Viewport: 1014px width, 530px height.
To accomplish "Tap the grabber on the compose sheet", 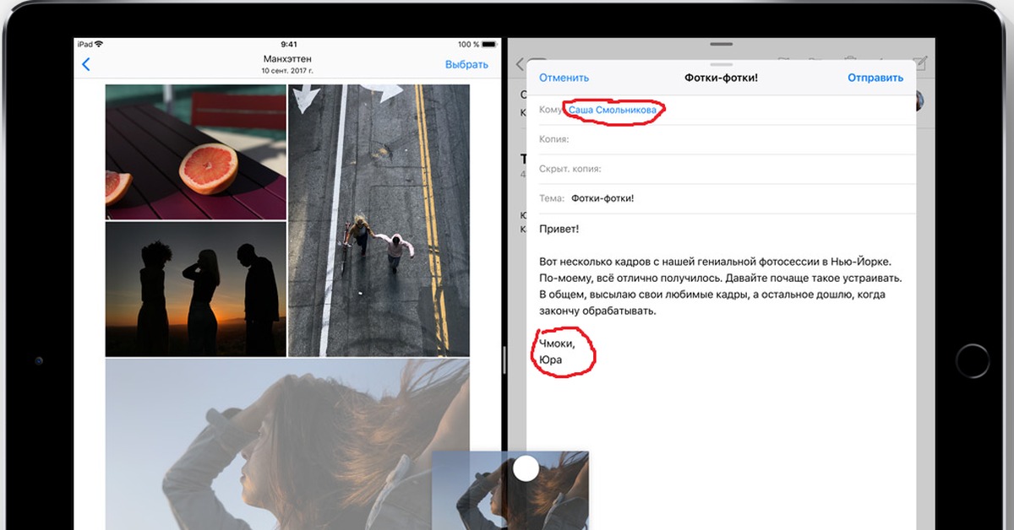I will point(721,64).
